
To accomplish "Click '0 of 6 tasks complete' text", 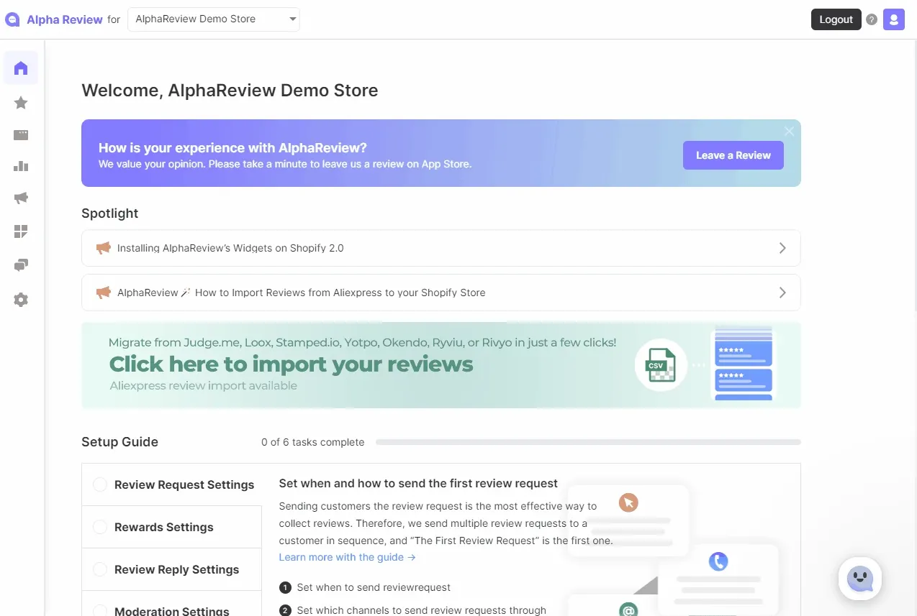I will pos(313,442).
